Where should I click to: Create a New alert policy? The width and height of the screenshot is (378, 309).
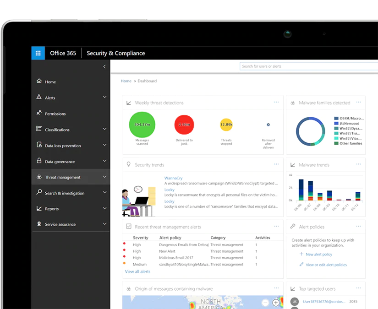318,254
